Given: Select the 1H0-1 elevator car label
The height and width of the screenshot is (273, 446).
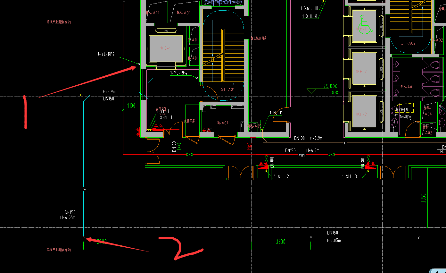Looking at the screenshot, I should pyautogui.click(x=166, y=48).
